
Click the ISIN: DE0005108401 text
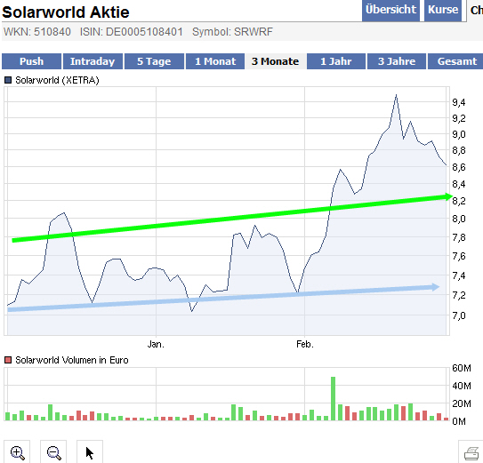pyautogui.click(x=132, y=32)
